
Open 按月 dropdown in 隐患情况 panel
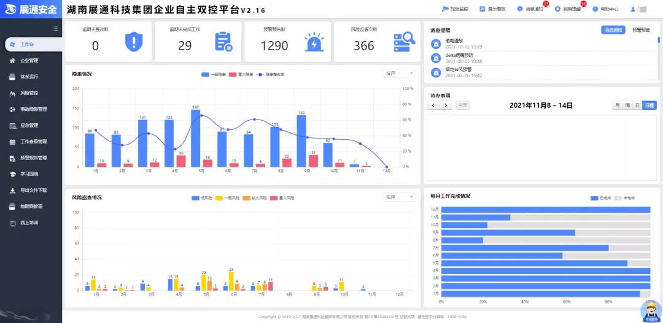[x=398, y=74]
